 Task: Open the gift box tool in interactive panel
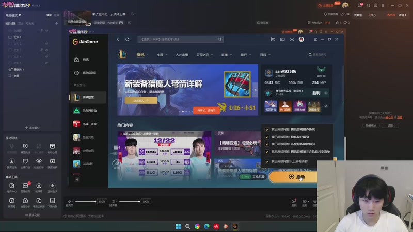click(53, 146)
